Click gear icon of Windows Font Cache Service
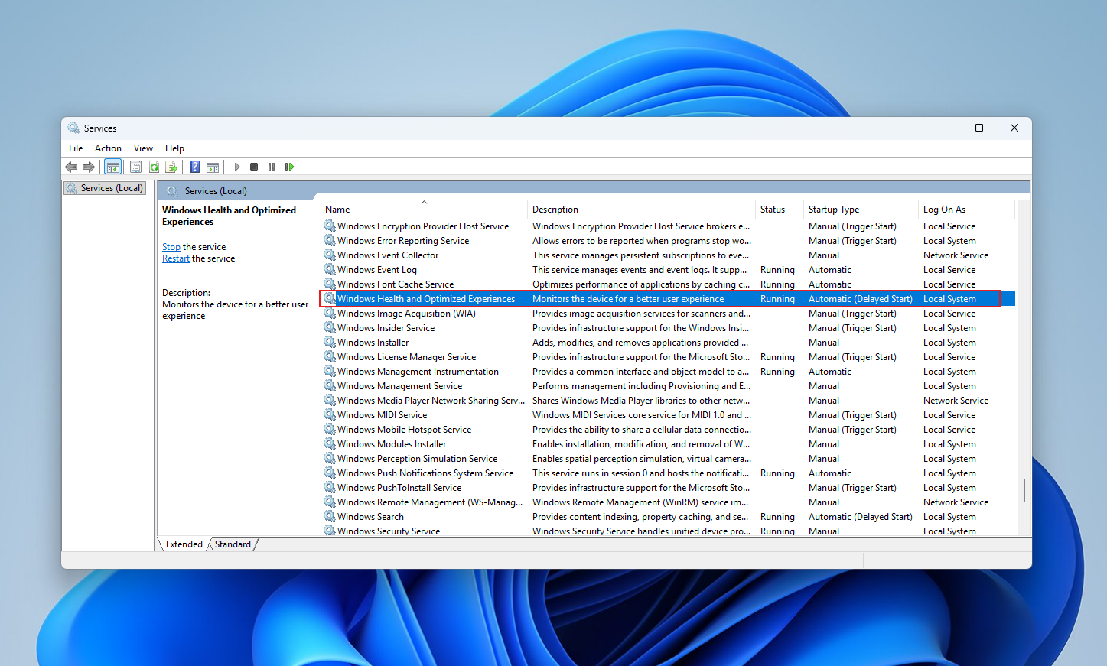 point(330,284)
